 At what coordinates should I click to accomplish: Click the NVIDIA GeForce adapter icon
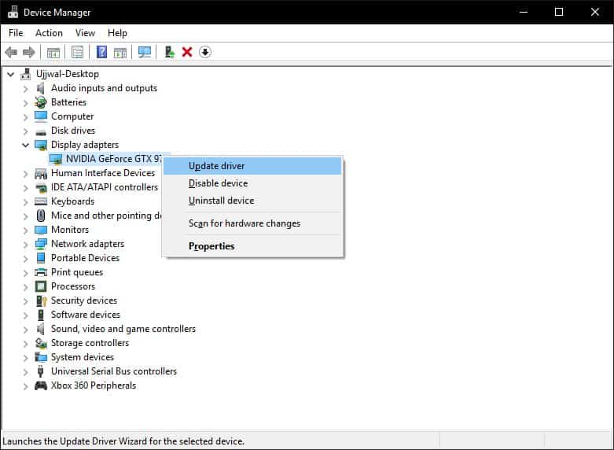(x=56, y=159)
